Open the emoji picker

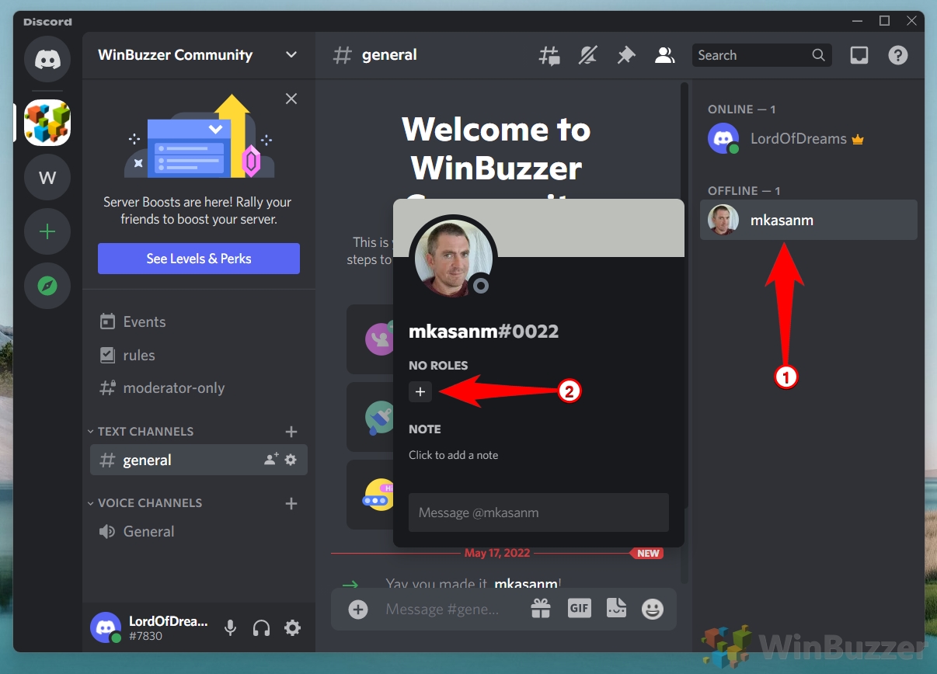click(653, 610)
